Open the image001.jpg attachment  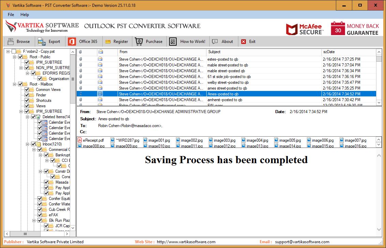157,140
